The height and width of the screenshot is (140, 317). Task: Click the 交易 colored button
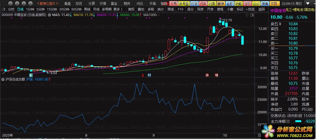pyautogui.click(x=173, y=4)
